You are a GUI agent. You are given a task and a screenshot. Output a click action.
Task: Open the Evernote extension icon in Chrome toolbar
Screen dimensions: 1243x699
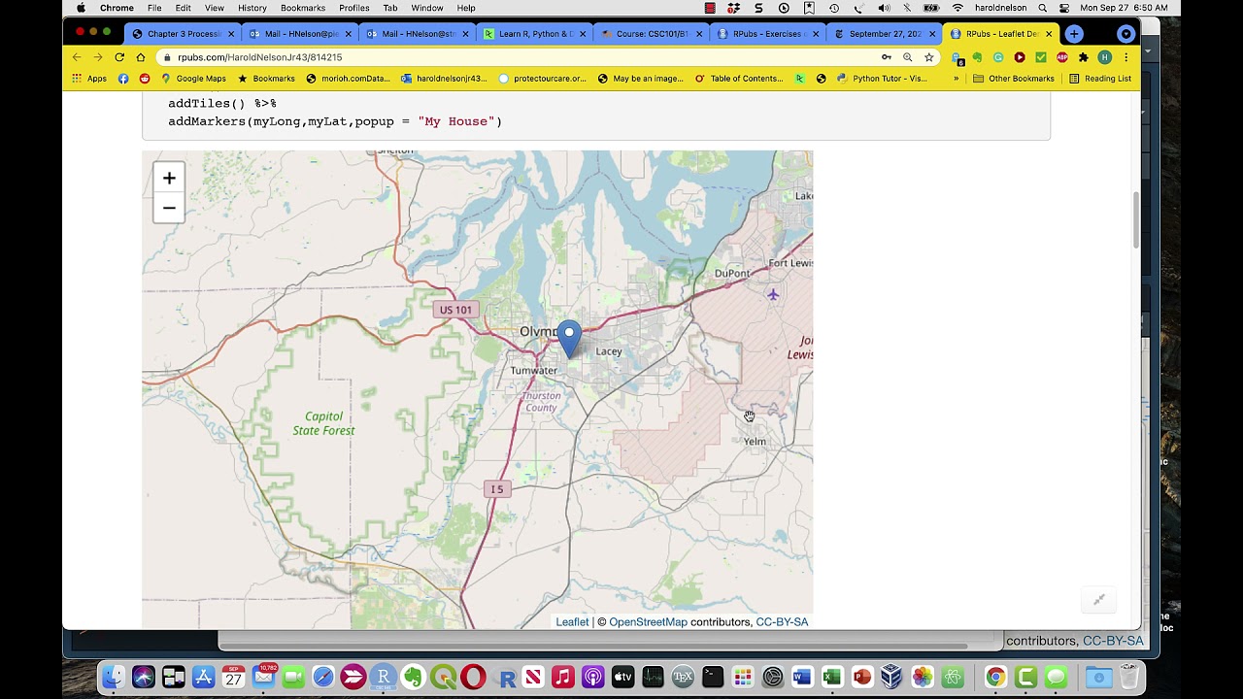[x=977, y=57]
